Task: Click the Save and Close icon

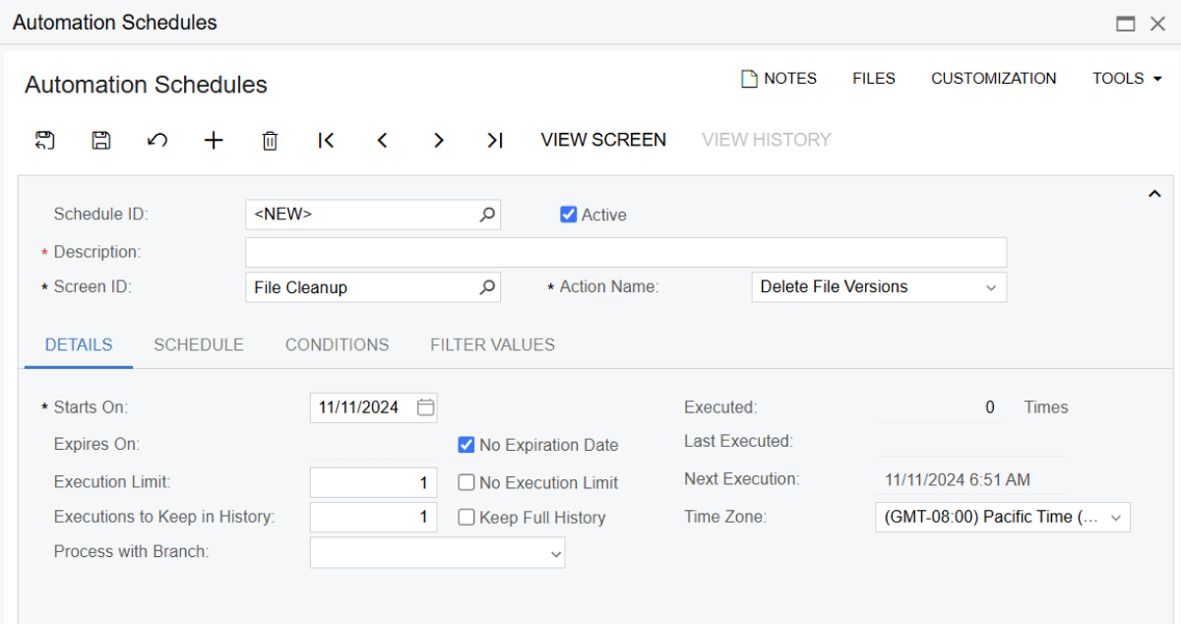Action: (44, 141)
